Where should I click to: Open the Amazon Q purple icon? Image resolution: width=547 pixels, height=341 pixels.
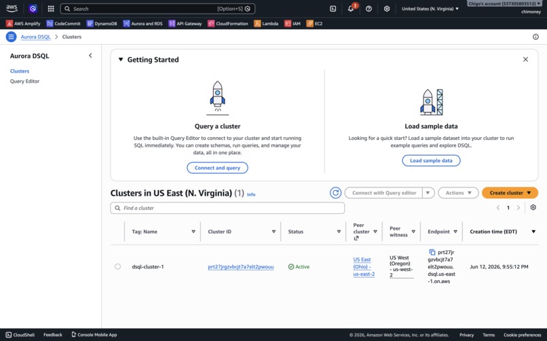pos(33,9)
